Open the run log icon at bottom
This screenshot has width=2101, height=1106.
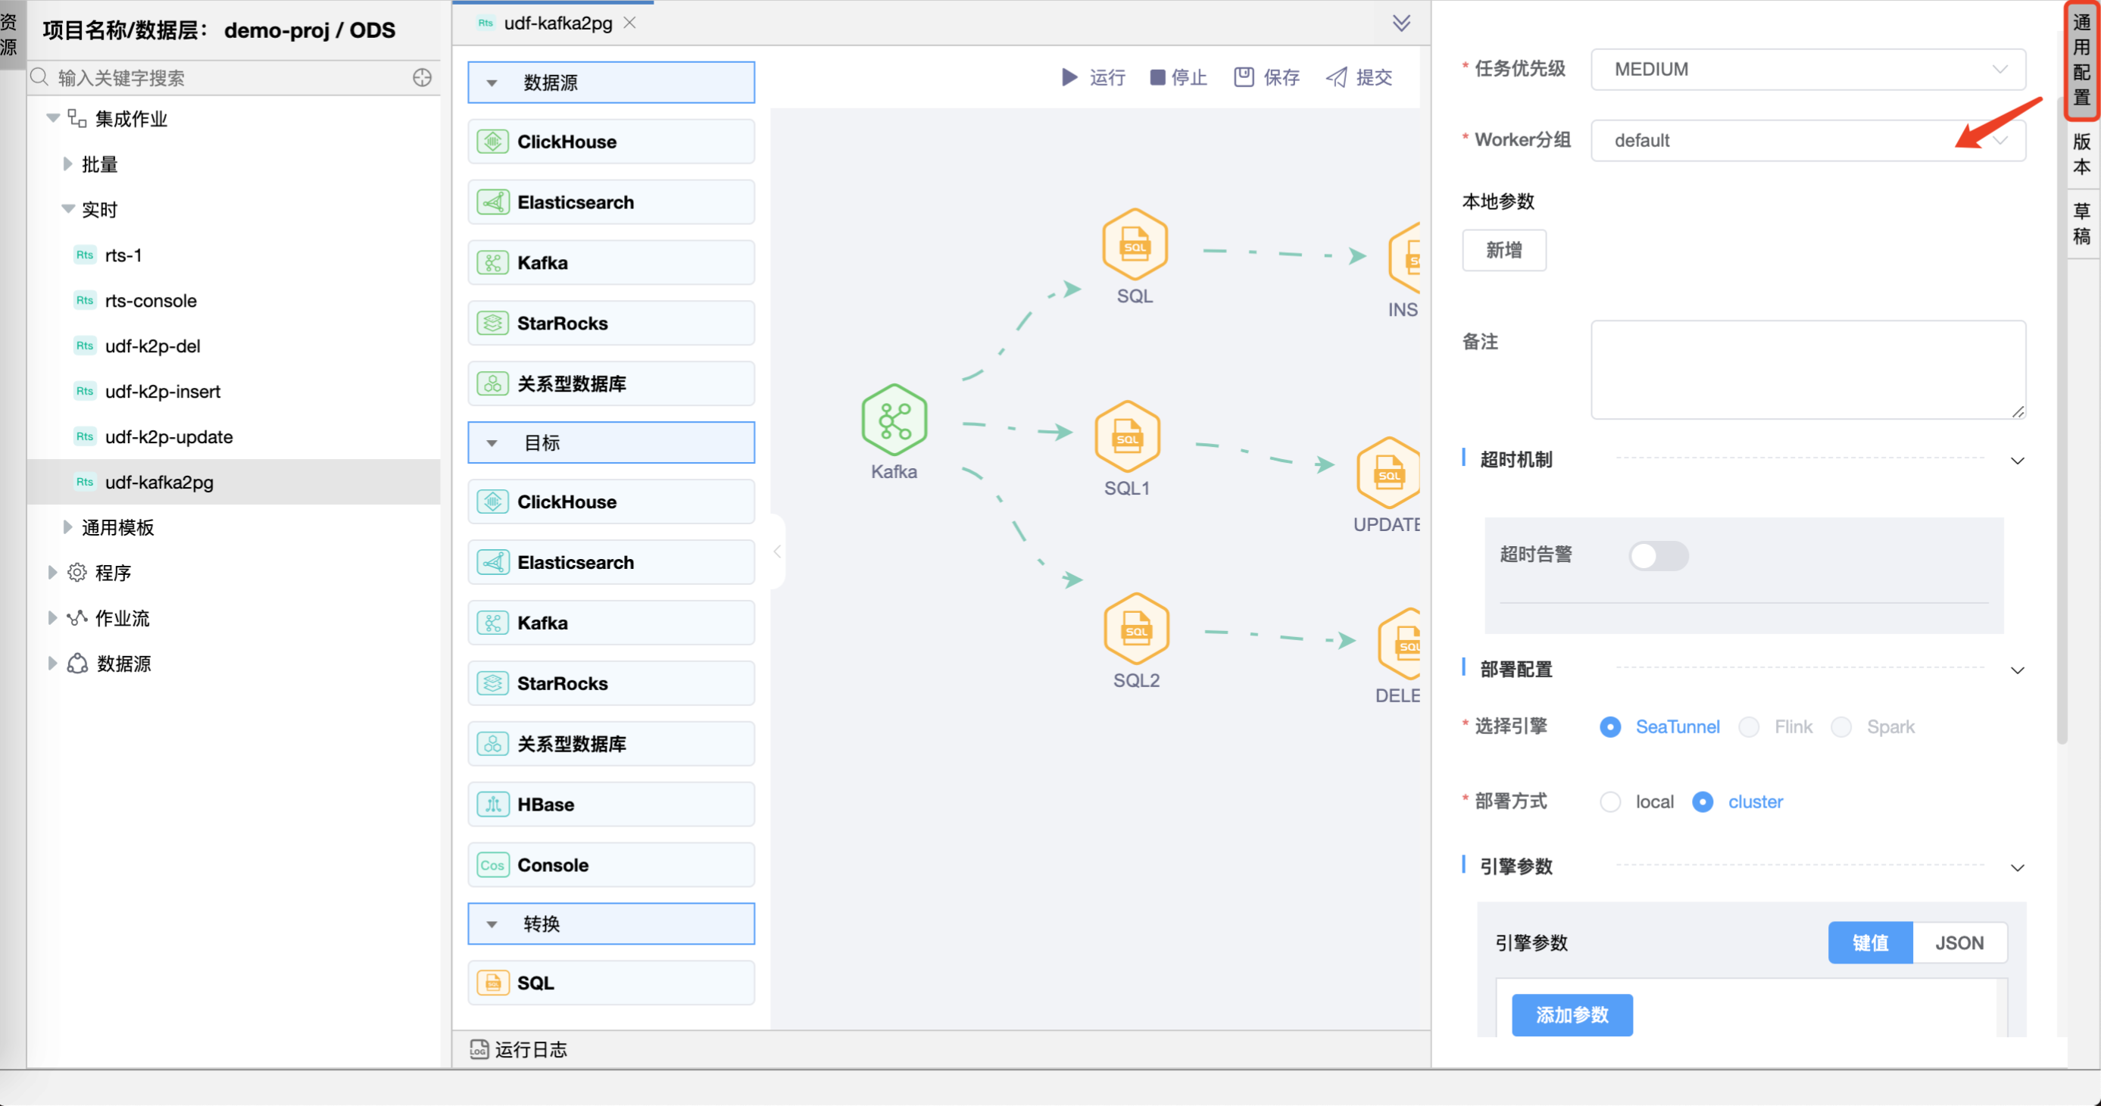tap(479, 1049)
